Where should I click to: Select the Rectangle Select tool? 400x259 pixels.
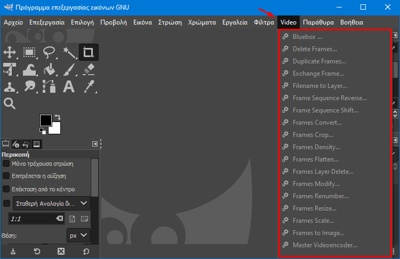pos(29,52)
